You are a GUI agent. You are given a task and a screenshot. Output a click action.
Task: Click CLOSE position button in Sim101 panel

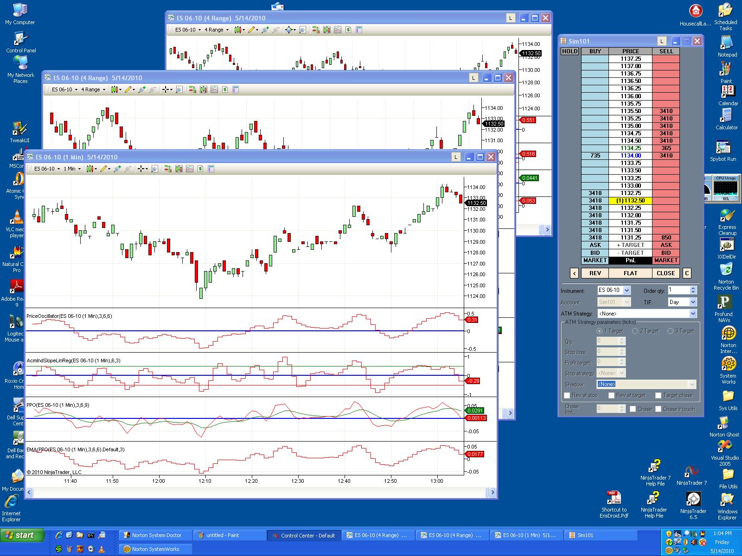665,273
